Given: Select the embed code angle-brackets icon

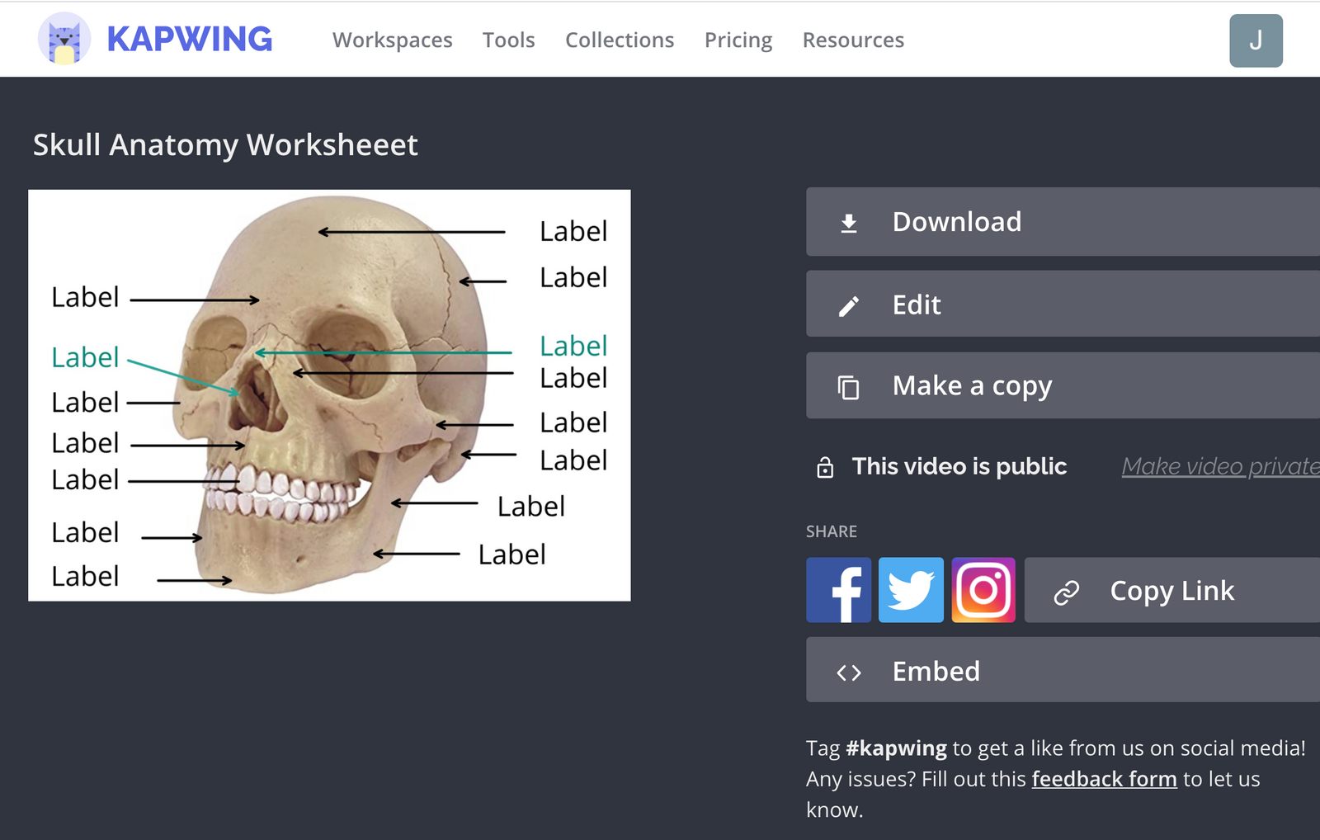Looking at the screenshot, I should [x=849, y=671].
